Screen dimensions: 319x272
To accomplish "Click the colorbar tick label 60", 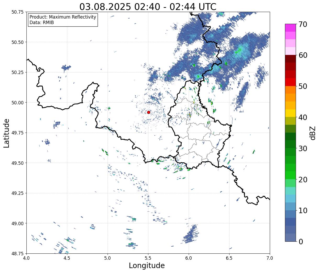I will [303, 55].
